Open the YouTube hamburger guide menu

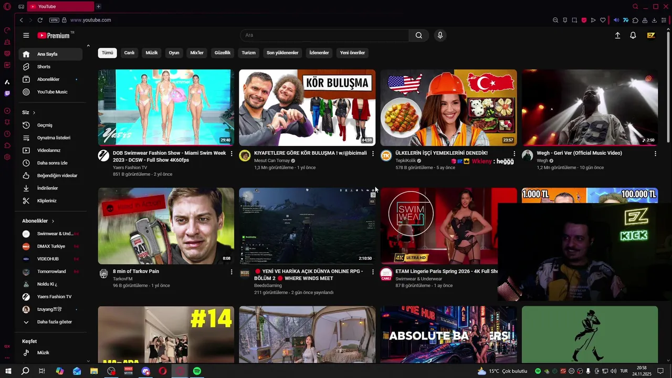[26, 35]
